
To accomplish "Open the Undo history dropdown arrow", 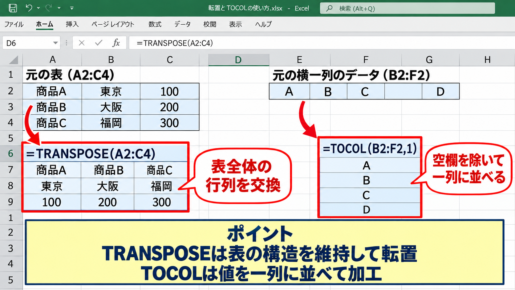I will point(38,8).
